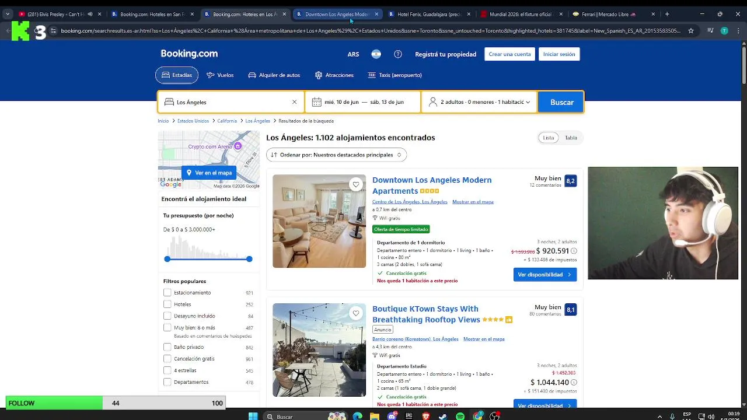Save Boutique KTown Stays with heart icon

pos(356,313)
